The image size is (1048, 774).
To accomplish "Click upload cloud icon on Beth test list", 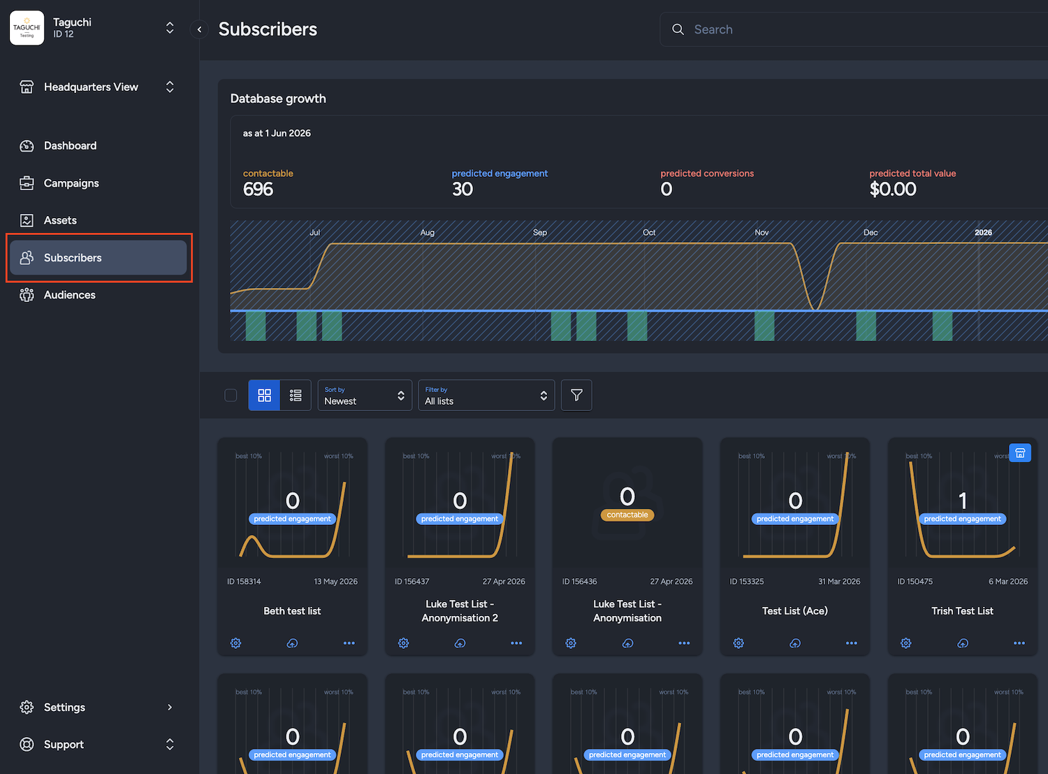I will (x=292, y=643).
